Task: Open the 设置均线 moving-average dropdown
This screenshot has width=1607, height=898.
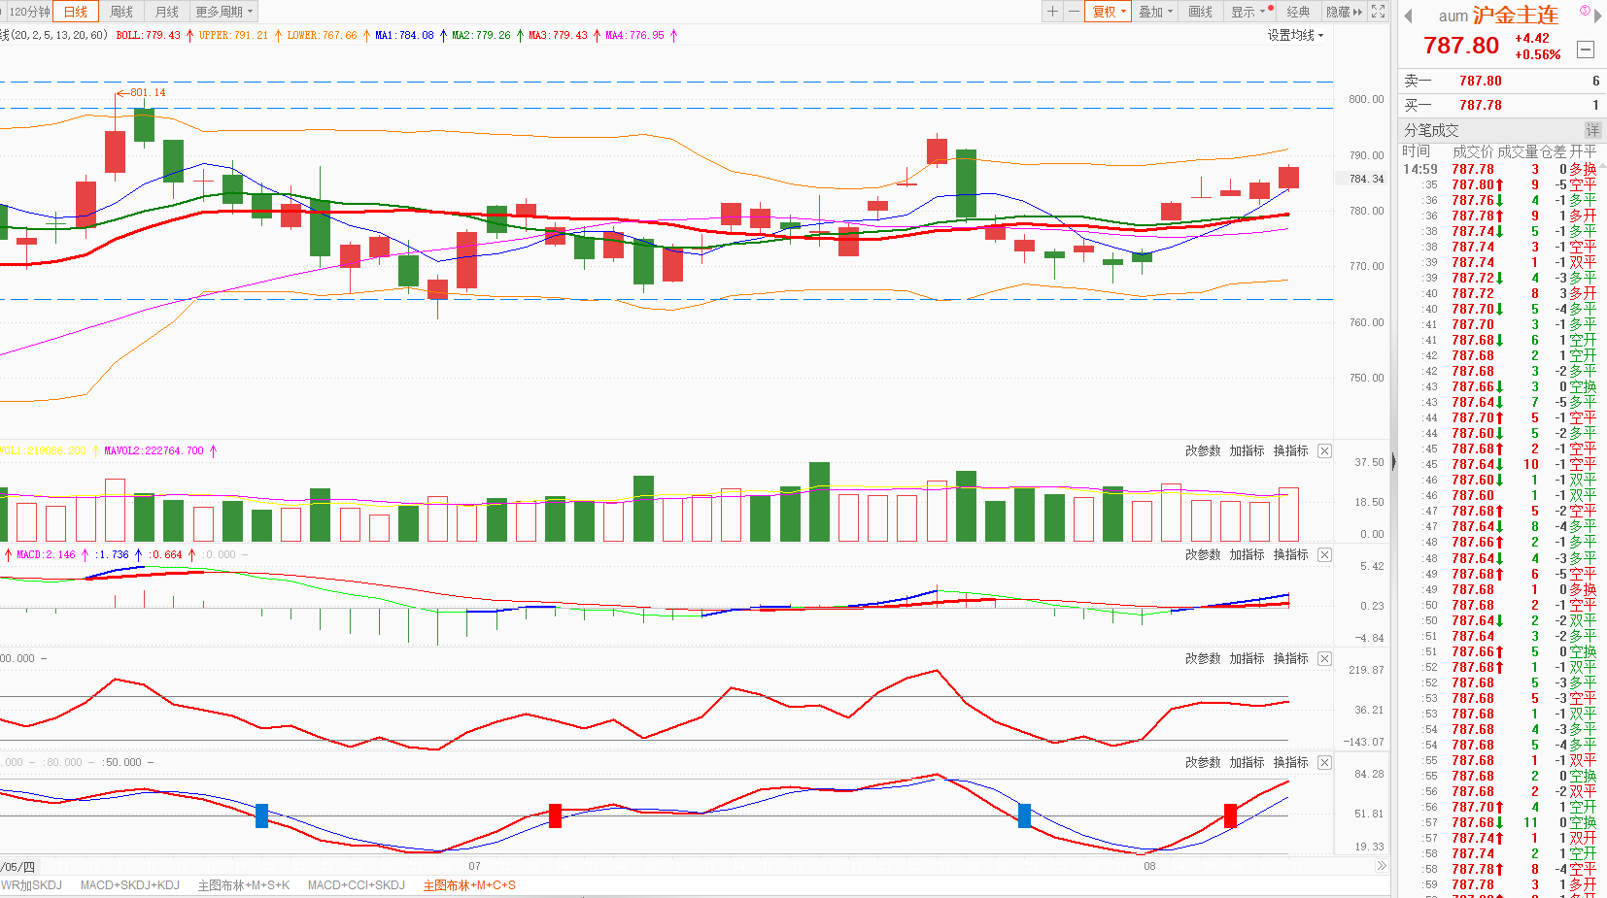Action: 1295,35
